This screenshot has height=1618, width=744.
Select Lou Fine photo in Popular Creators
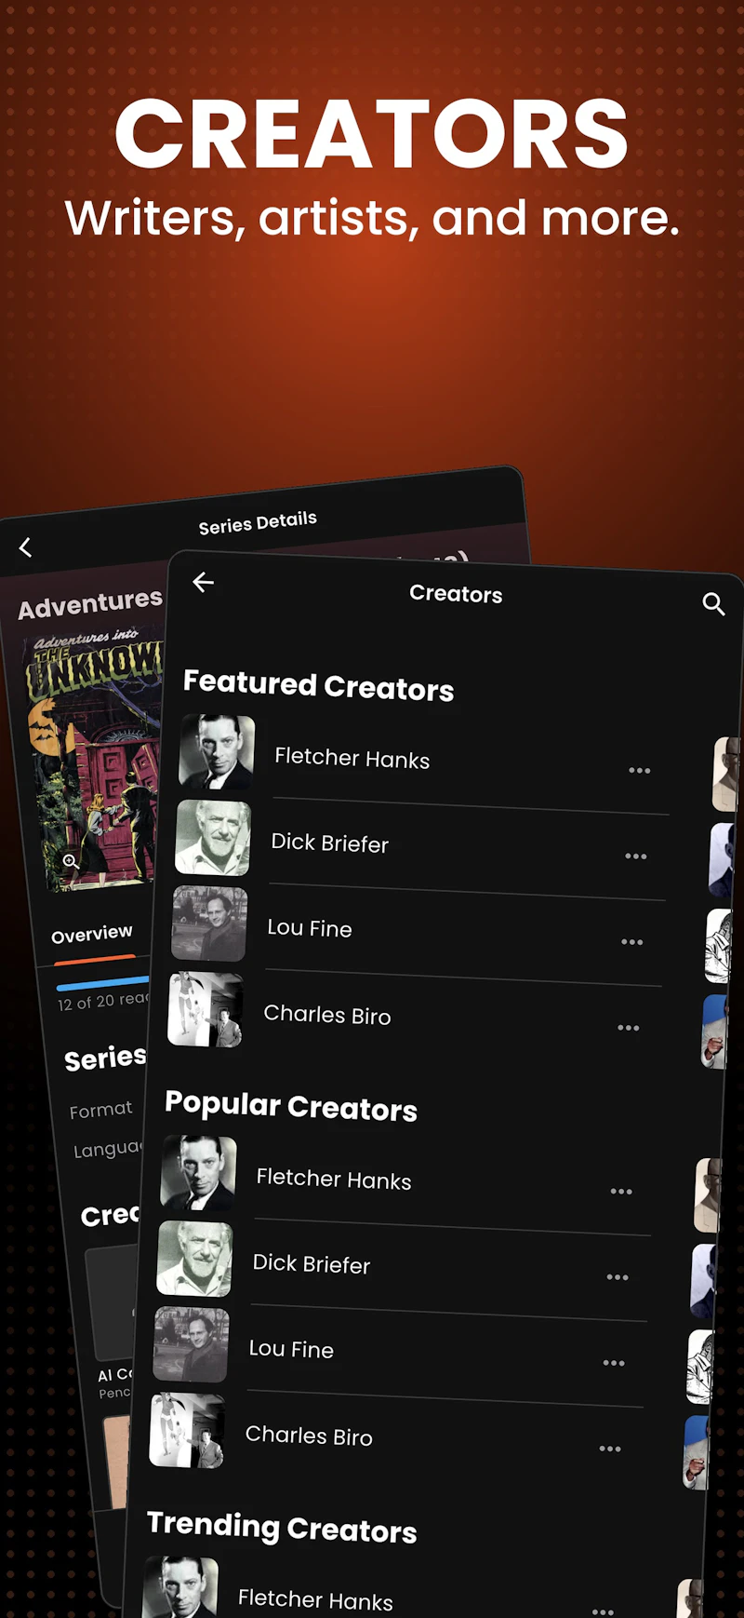pos(191,1344)
